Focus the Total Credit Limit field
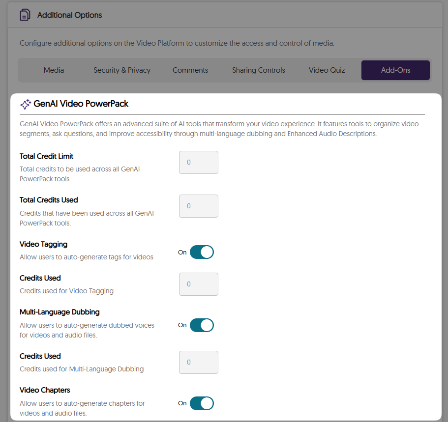The width and height of the screenshot is (448, 422). point(198,162)
